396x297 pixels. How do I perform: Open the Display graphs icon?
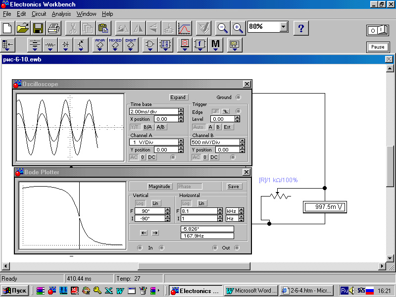coord(184,28)
